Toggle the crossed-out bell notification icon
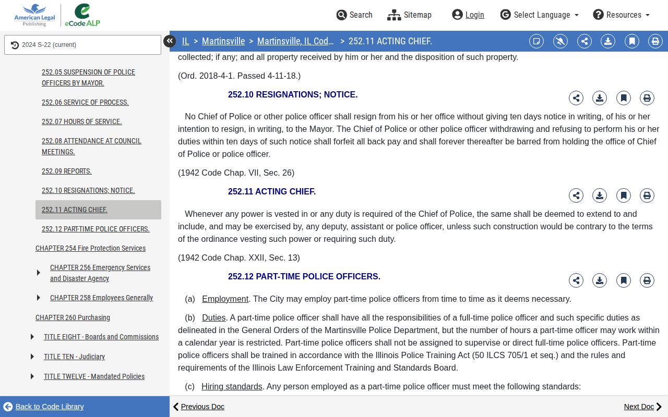Viewport: 668px width, 417px height. pos(560,41)
